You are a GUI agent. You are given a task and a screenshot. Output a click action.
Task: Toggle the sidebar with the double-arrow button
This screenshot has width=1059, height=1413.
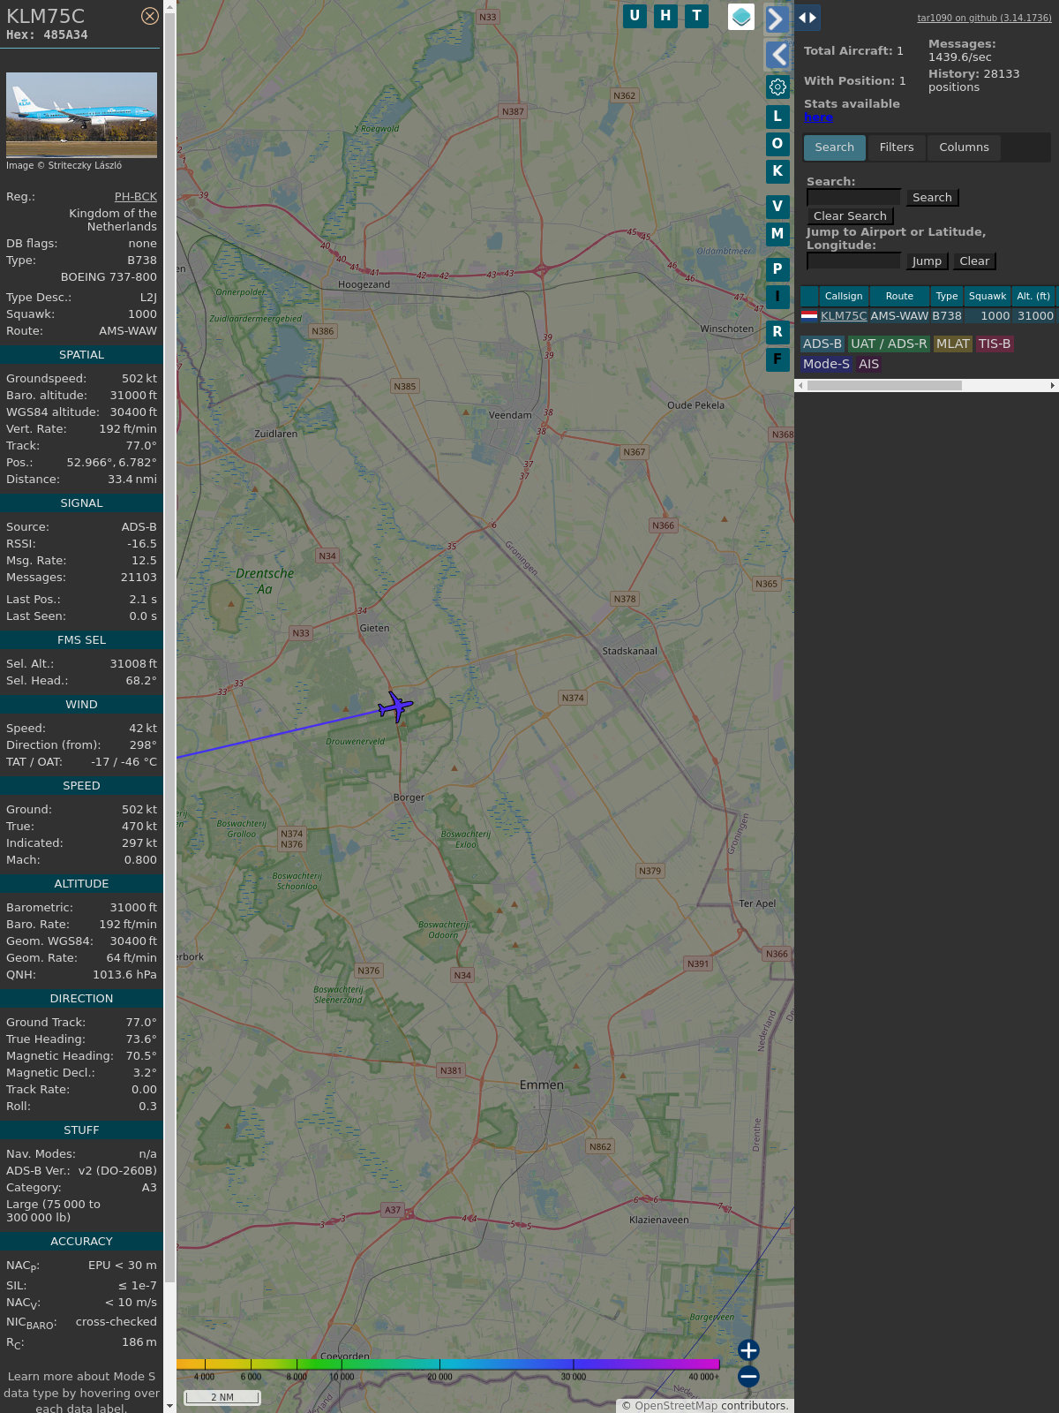(807, 17)
